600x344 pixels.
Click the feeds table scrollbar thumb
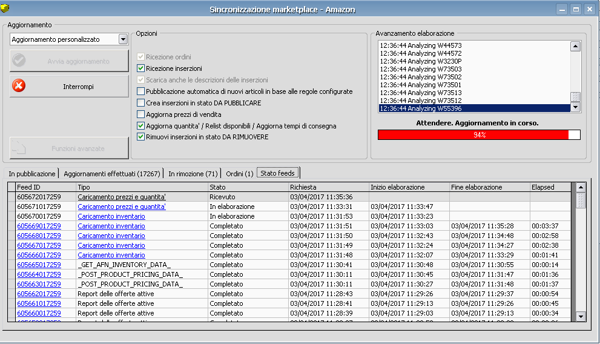click(x=581, y=200)
